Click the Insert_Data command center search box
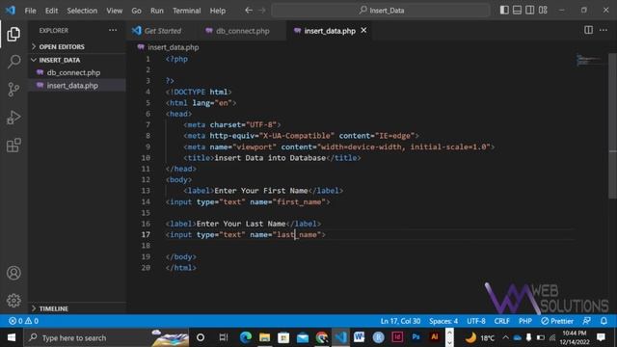Image resolution: width=617 pixels, height=347 pixels. [x=381, y=11]
